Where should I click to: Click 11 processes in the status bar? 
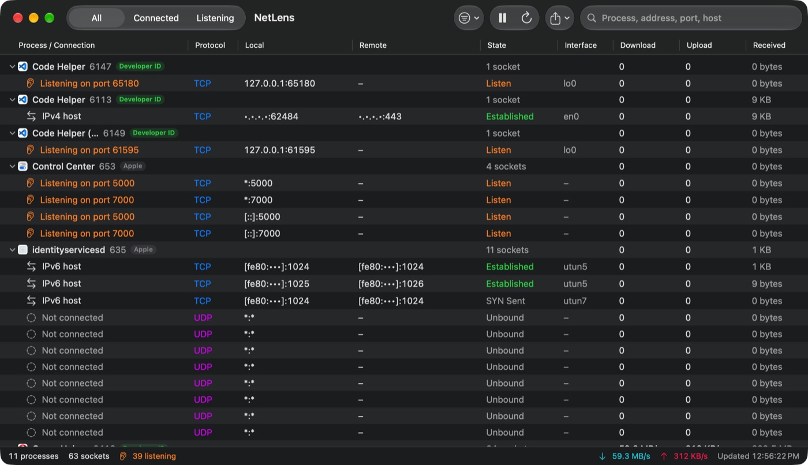pyautogui.click(x=33, y=456)
